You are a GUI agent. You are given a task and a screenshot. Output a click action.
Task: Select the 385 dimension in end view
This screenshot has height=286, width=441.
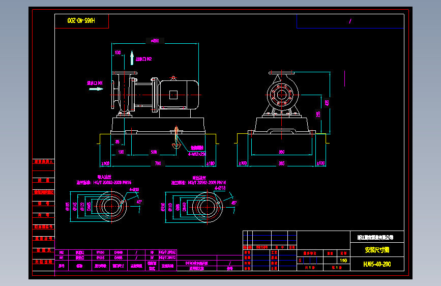tap(281, 163)
